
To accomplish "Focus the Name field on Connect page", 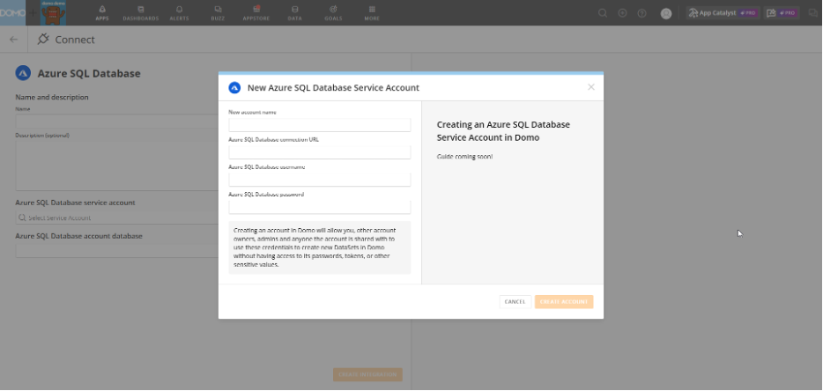I will pos(117,122).
